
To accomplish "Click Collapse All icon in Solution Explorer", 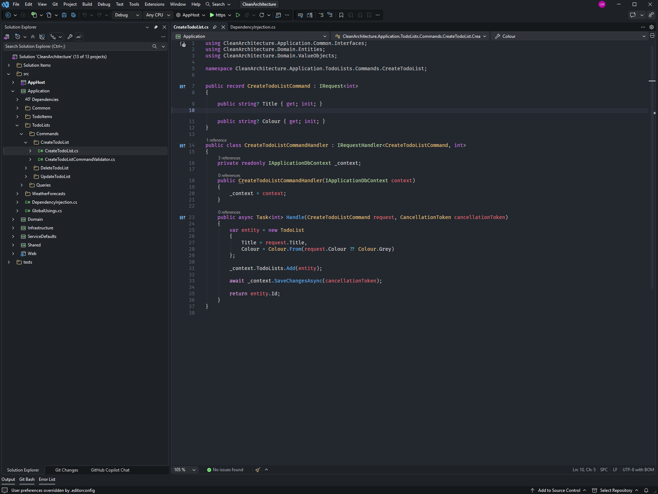I will tap(33, 37).
